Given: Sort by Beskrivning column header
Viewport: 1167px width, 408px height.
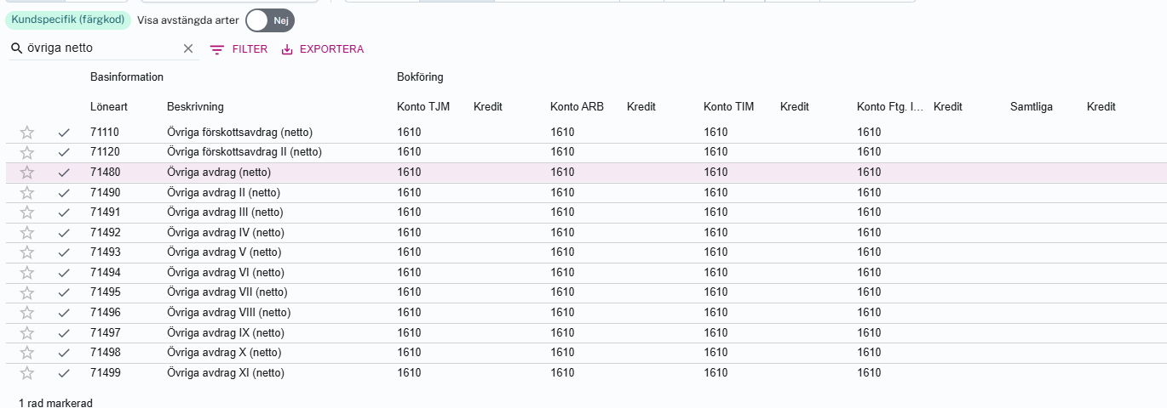Looking at the screenshot, I should pos(195,107).
